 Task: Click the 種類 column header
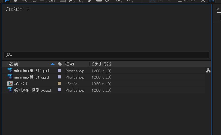pos(70,64)
